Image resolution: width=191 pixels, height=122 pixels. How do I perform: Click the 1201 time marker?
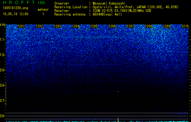click(x=21, y=26)
